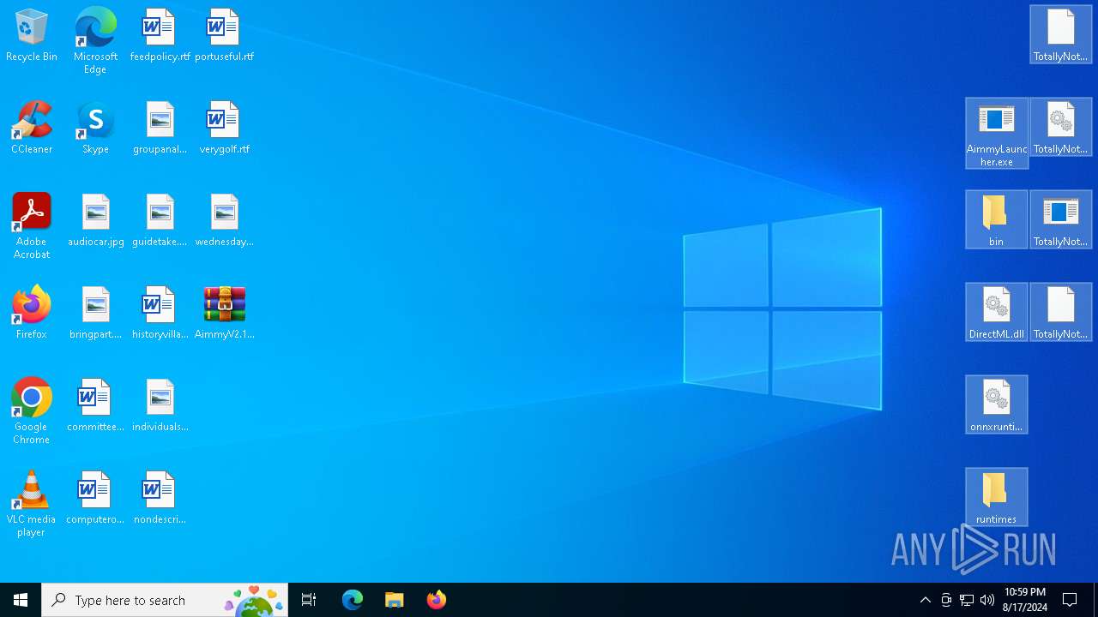Open the Adobe Acrobat shortcut
The image size is (1098, 617).
32,226
